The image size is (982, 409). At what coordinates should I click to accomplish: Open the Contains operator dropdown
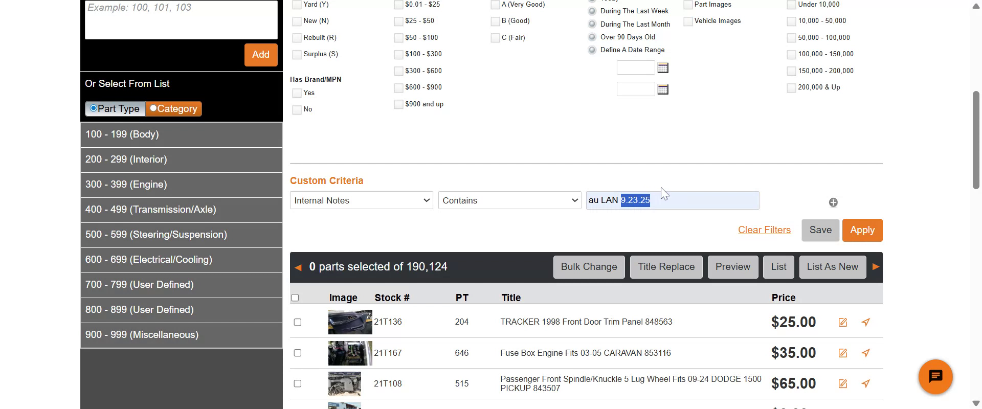pyautogui.click(x=510, y=200)
